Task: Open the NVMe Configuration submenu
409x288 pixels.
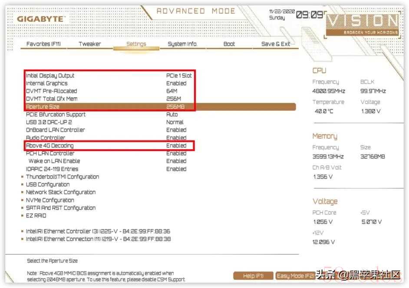Action: (50, 200)
